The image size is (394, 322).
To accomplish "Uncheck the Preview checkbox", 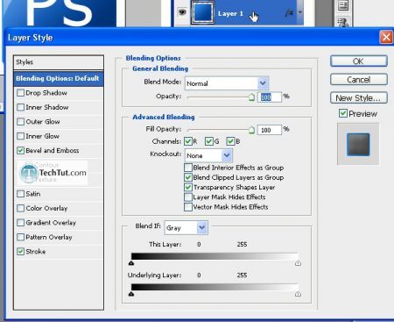I will tap(343, 113).
